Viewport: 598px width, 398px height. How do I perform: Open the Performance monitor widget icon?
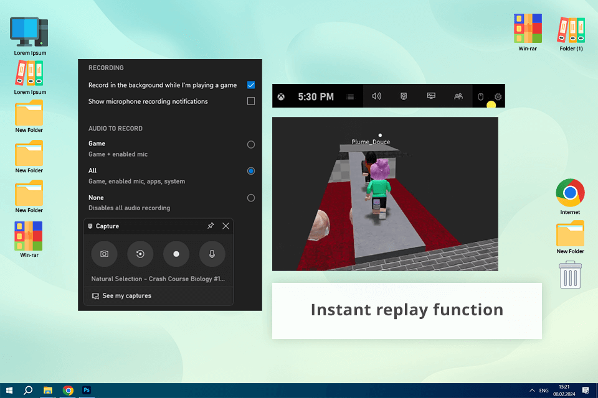click(x=431, y=96)
